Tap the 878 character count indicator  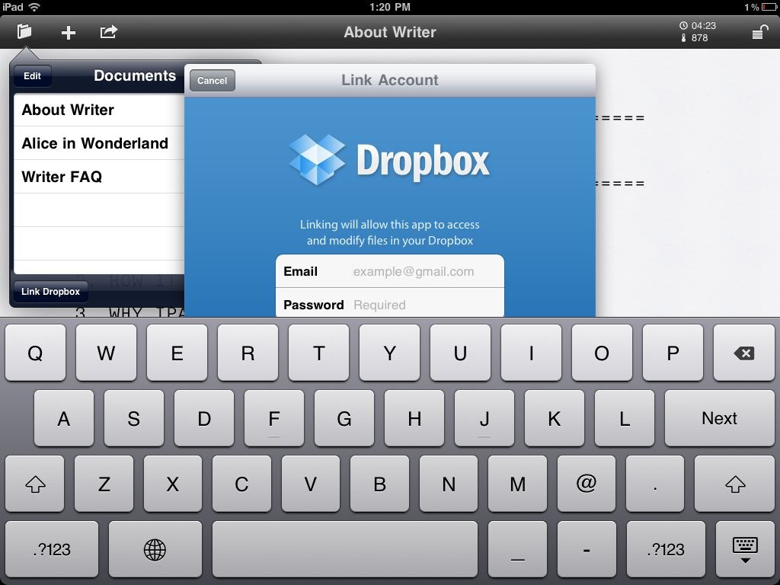coord(695,38)
